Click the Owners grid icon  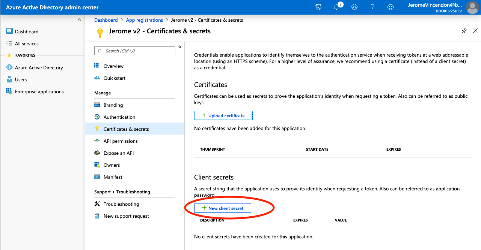coord(98,165)
